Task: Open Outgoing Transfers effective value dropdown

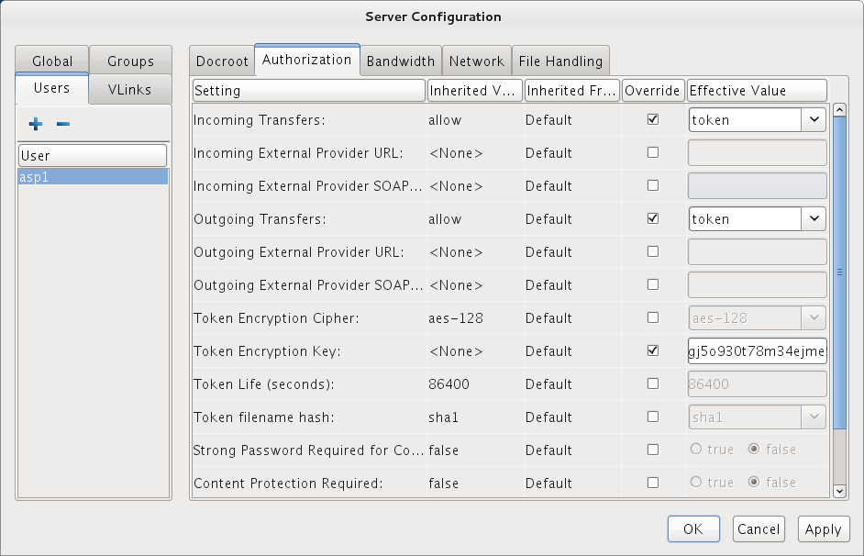Action: (814, 219)
